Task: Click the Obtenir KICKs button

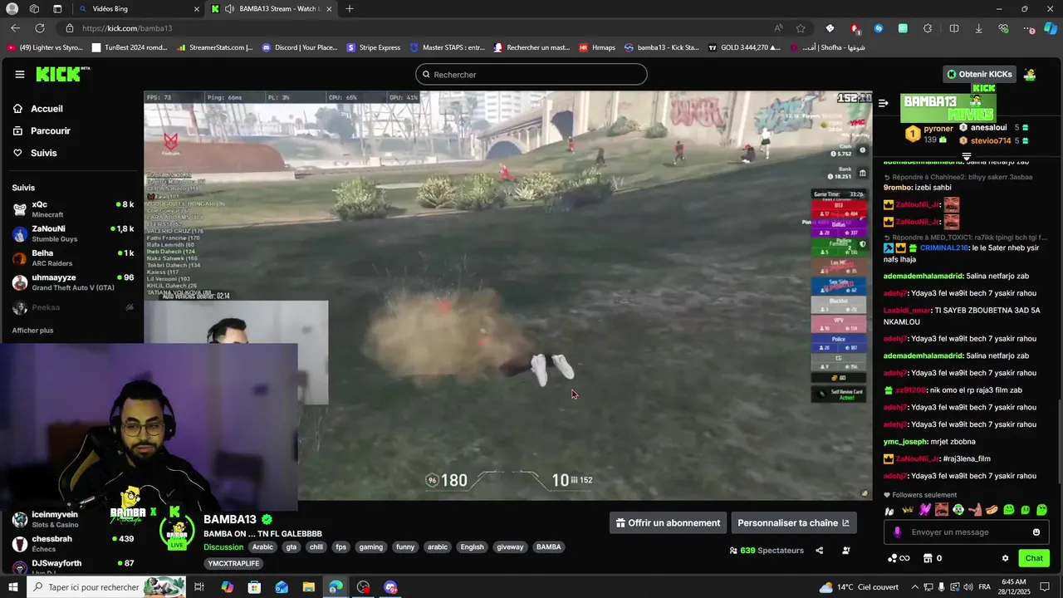Action: (980, 74)
